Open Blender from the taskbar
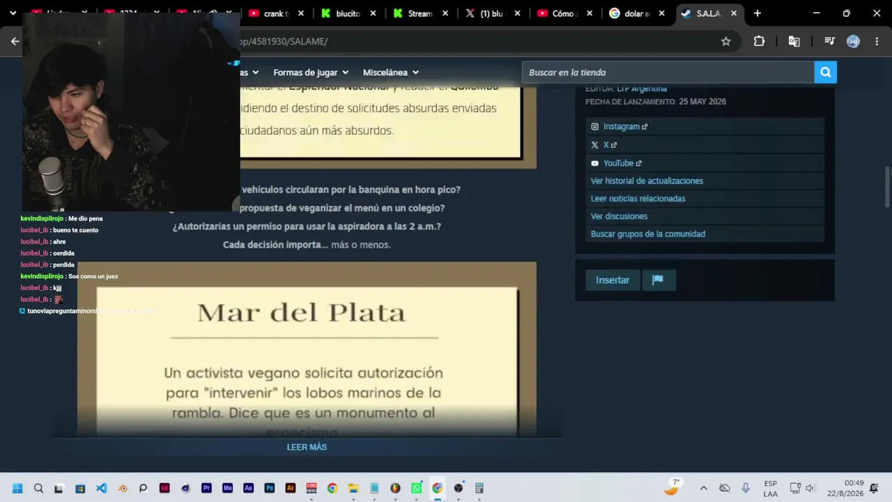 [123, 488]
